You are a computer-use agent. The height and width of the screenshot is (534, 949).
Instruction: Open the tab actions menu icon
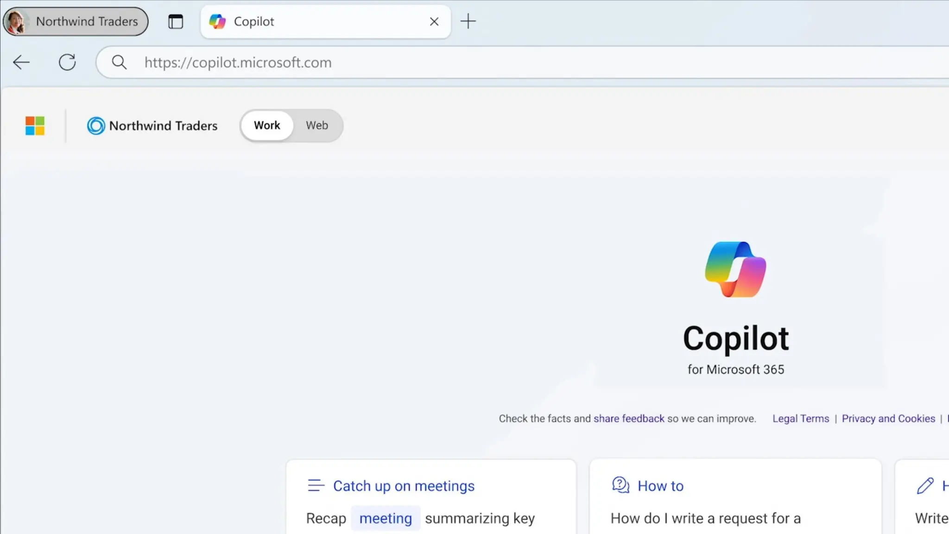tap(176, 22)
